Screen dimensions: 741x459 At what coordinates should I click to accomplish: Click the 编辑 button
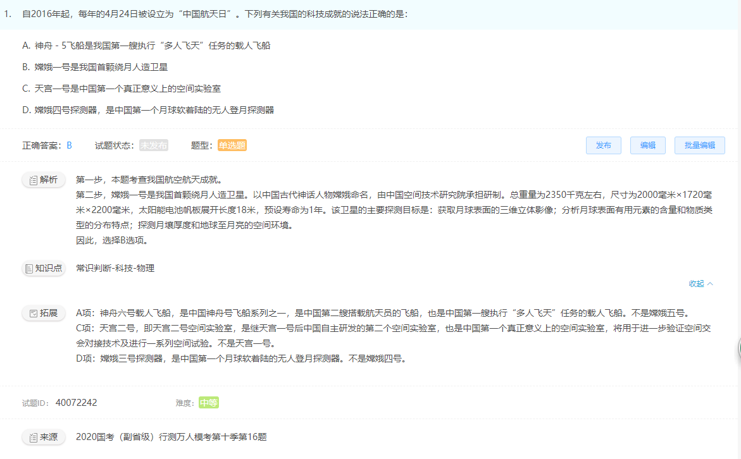coord(648,145)
